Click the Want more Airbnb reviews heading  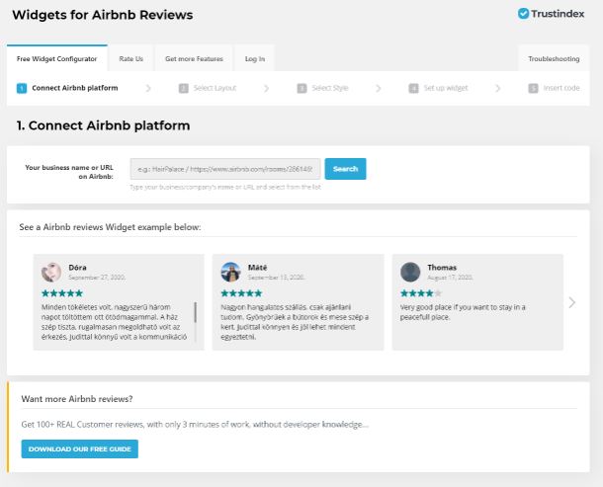77,399
